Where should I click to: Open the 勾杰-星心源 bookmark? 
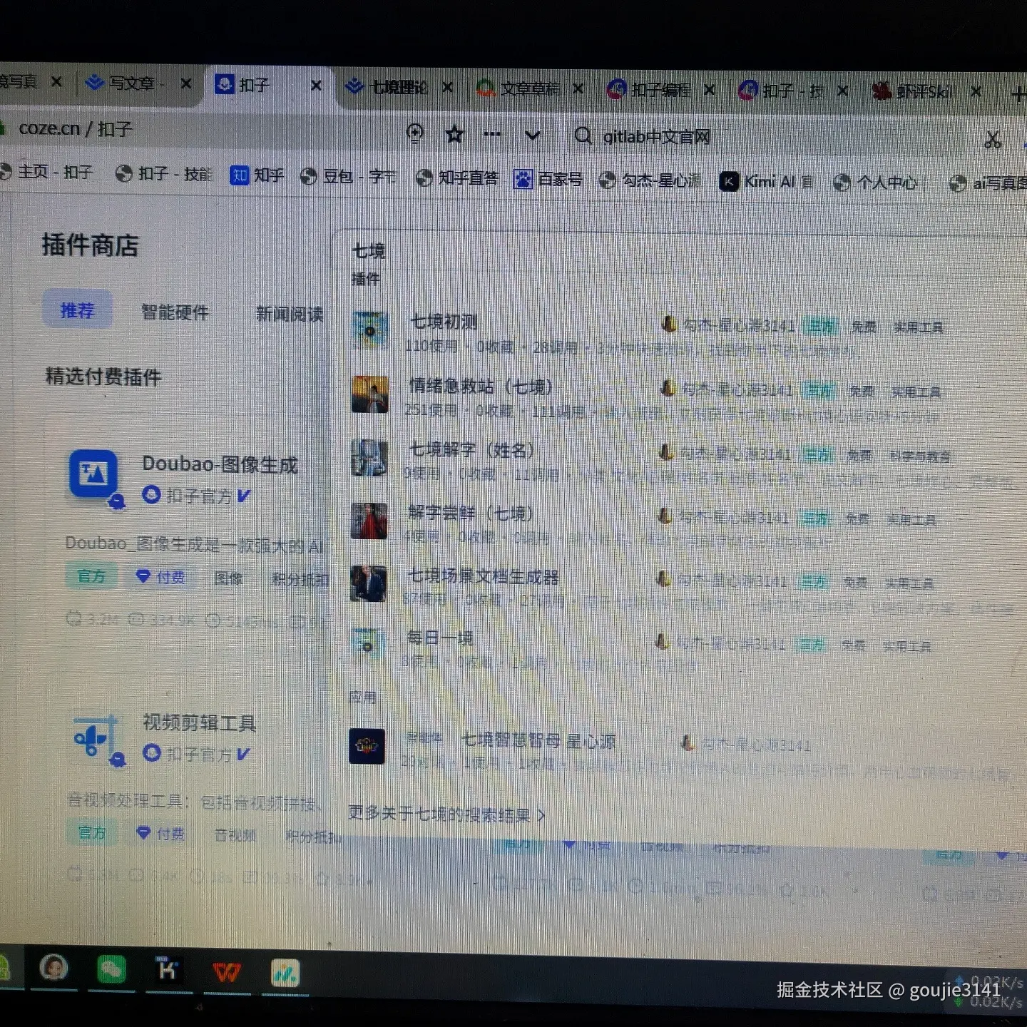pos(650,180)
